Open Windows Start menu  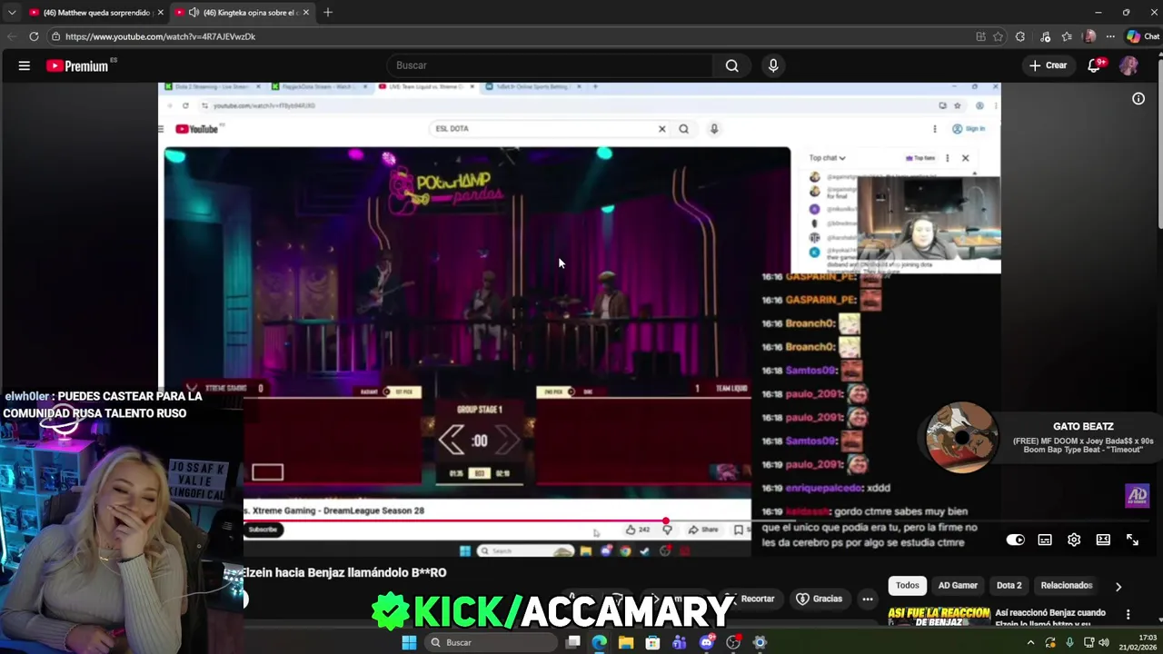pos(409,642)
